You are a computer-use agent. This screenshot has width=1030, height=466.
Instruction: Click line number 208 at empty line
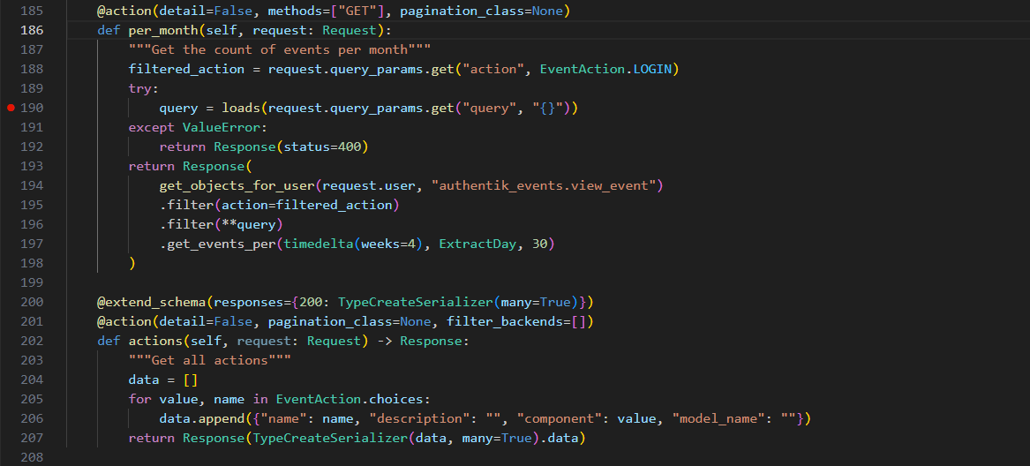pyautogui.click(x=31, y=457)
